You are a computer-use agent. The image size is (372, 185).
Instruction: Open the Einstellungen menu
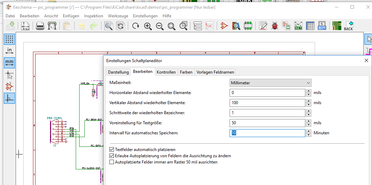coord(145,16)
